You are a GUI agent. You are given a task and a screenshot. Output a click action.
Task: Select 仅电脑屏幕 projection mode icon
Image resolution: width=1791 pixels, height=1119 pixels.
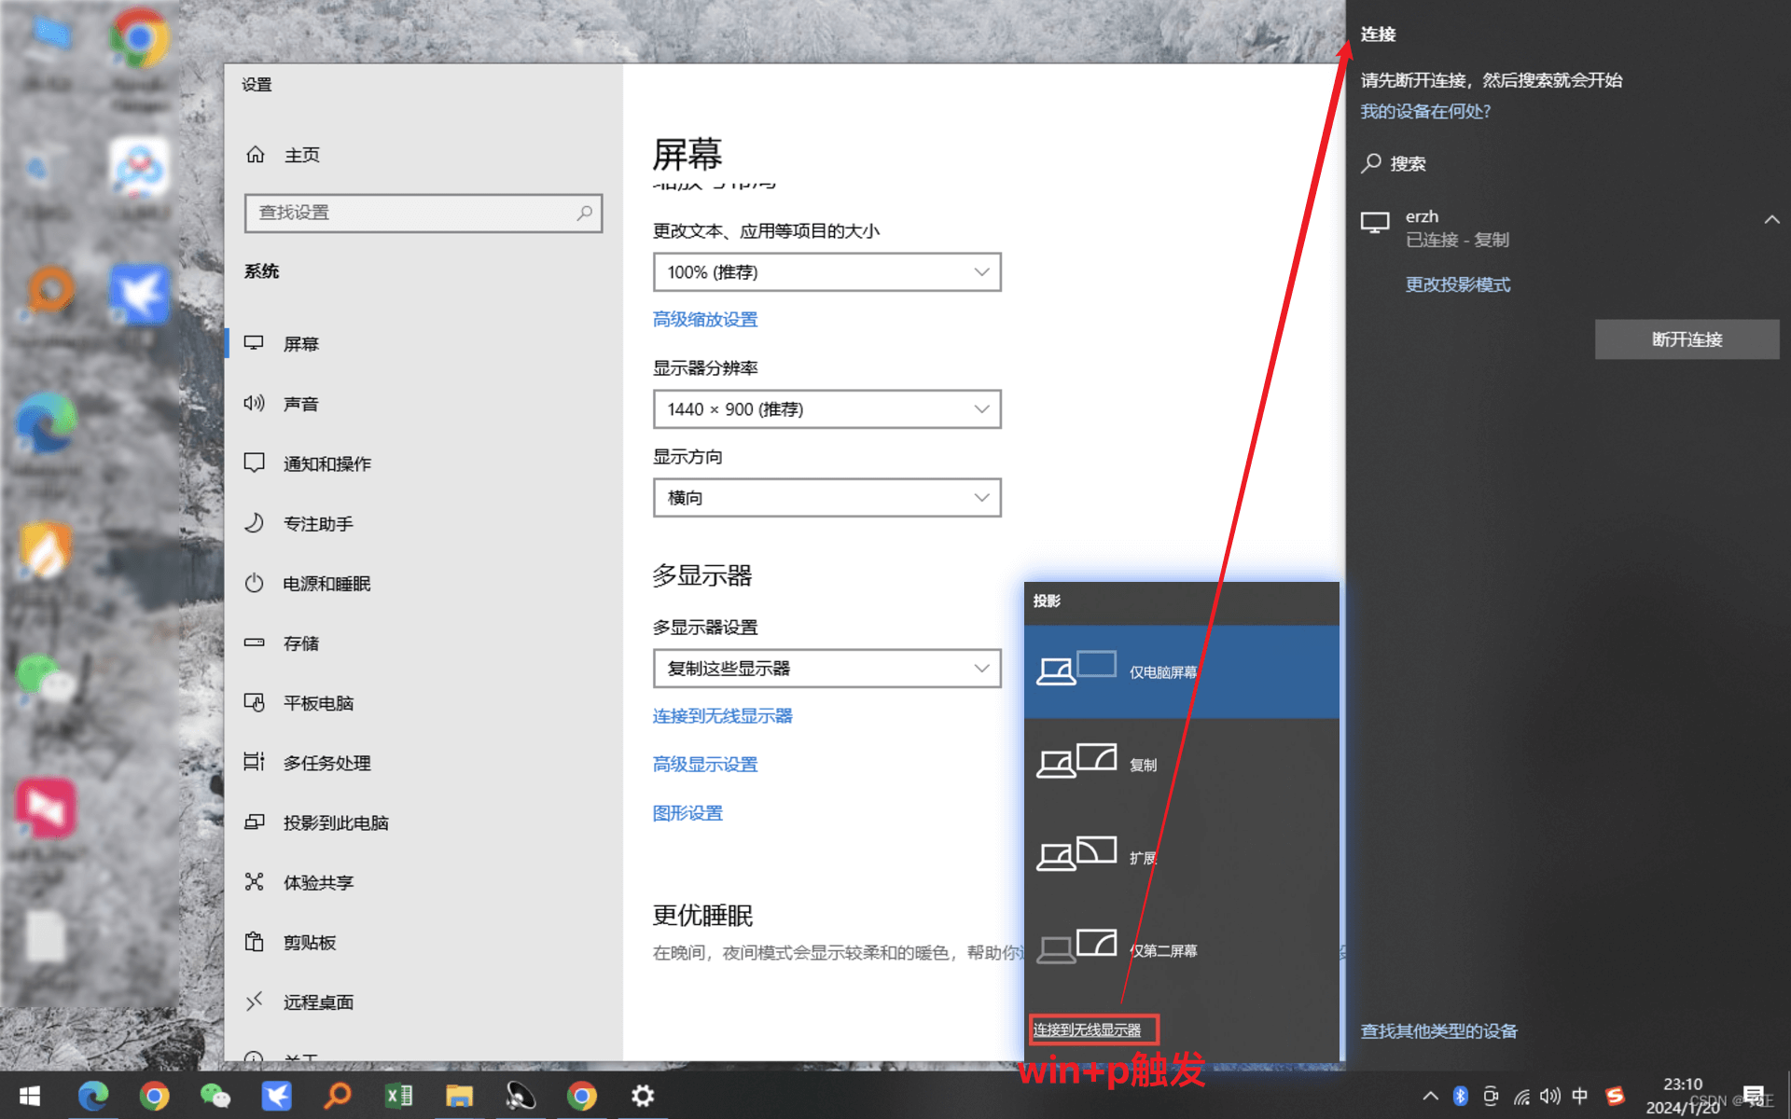click(x=1077, y=668)
